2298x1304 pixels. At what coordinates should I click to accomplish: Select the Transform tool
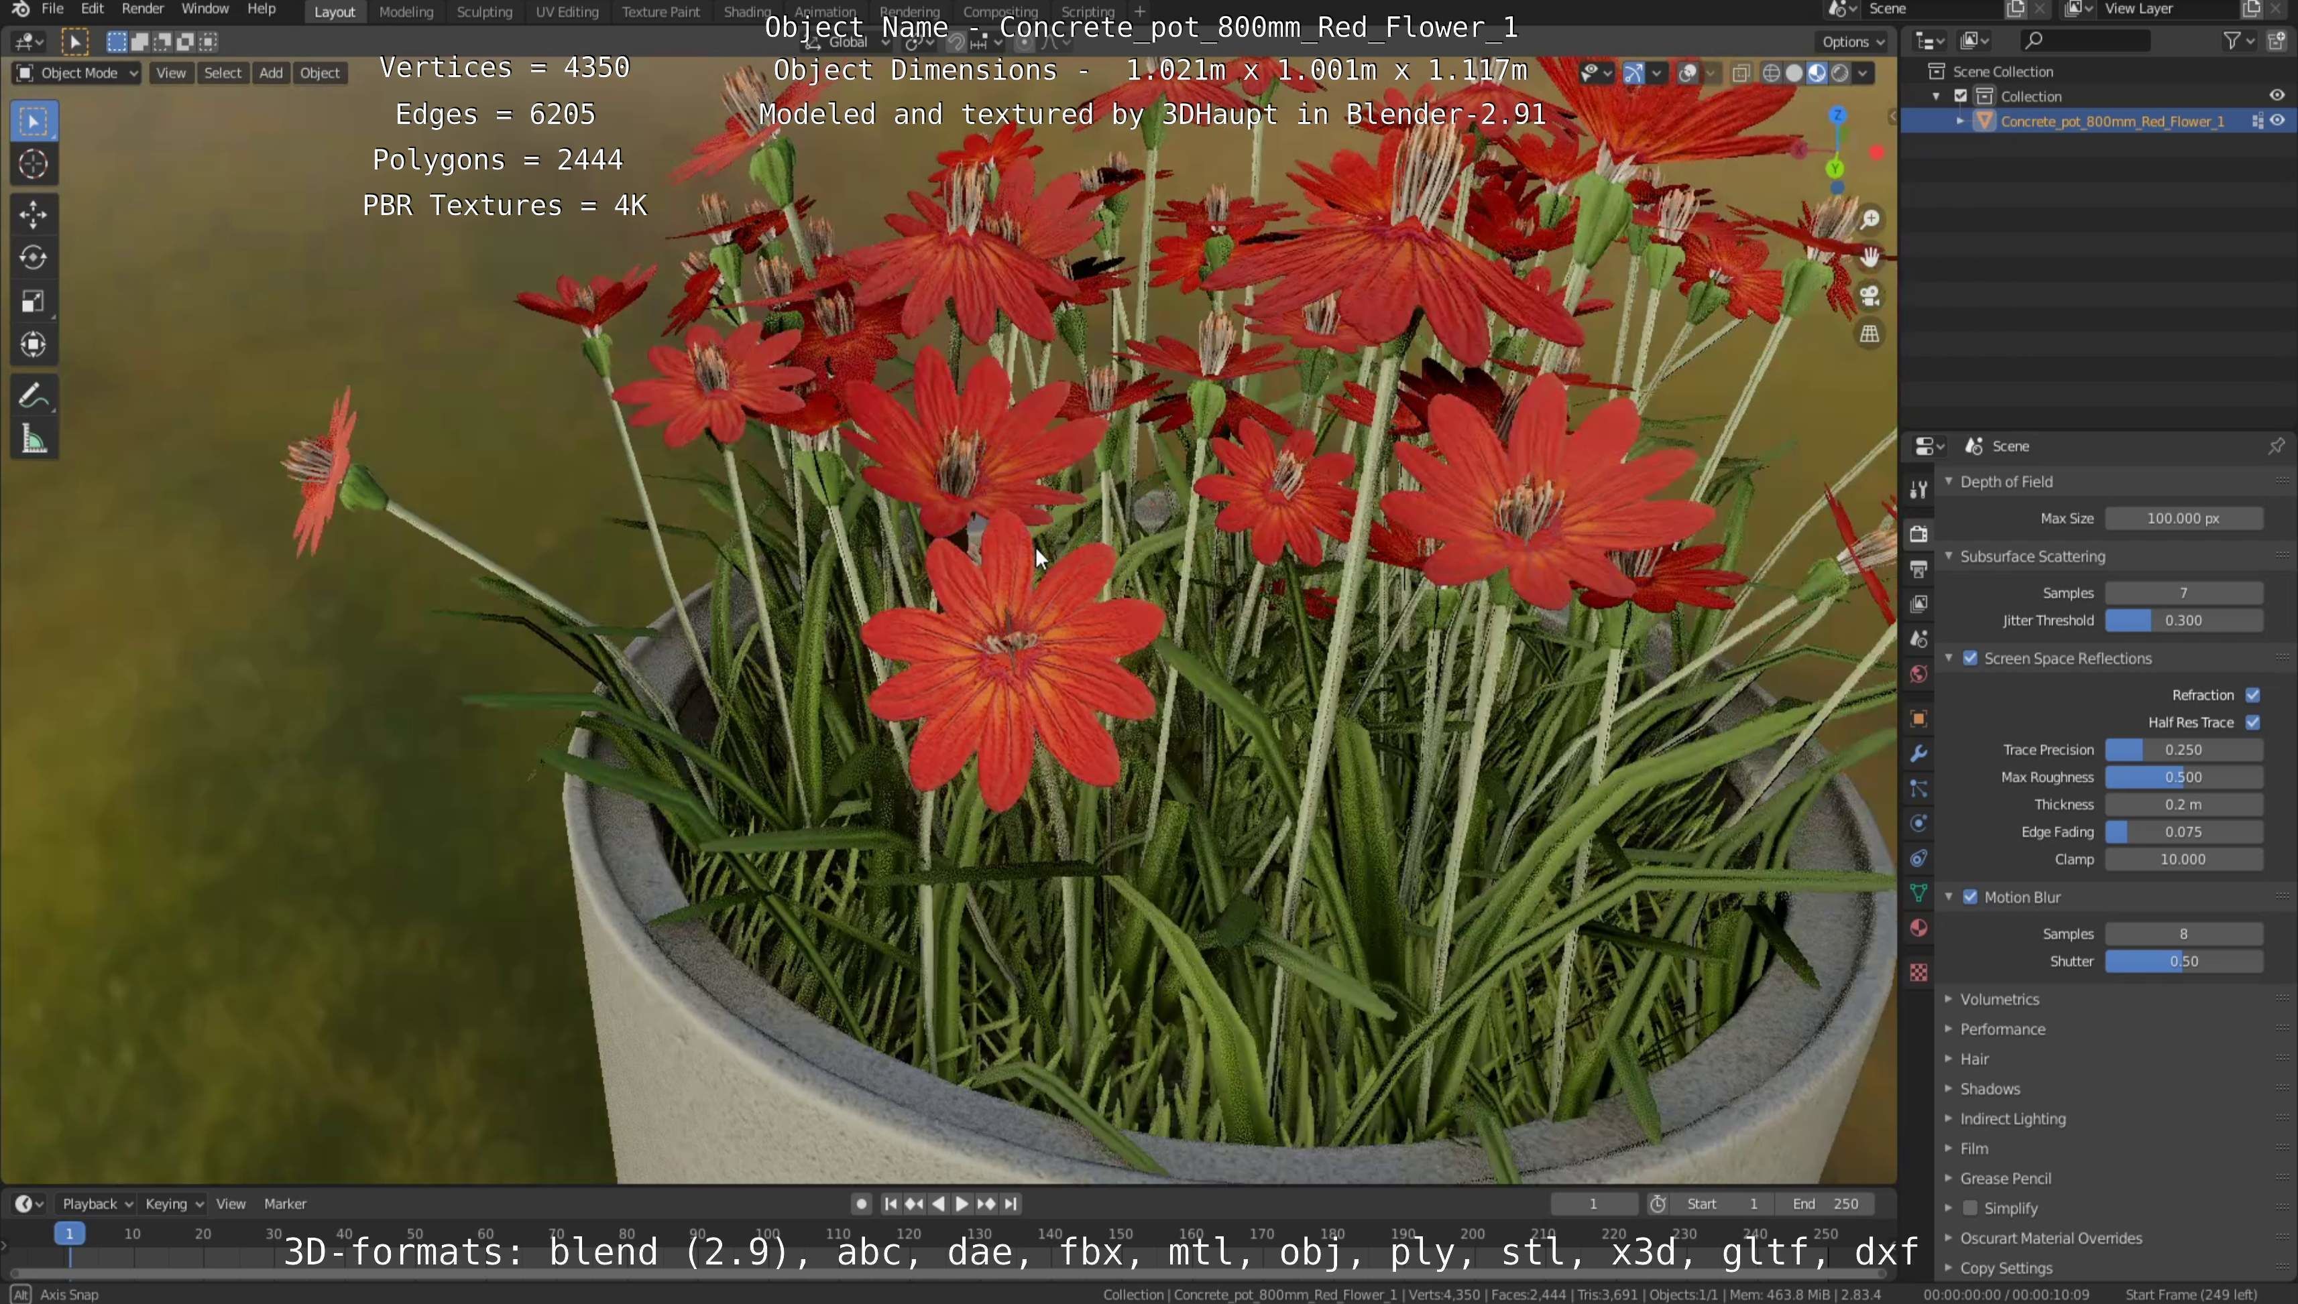click(x=33, y=345)
